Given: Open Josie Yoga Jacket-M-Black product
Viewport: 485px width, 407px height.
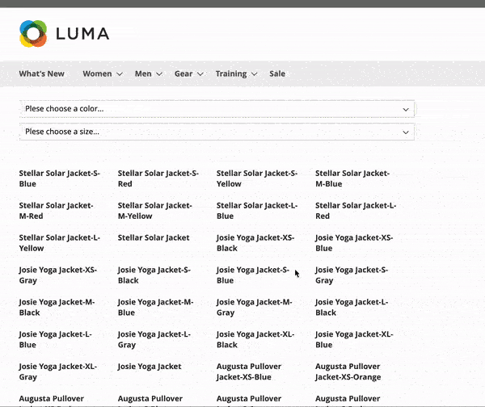Looking at the screenshot, I should pyautogui.click(x=57, y=307).
